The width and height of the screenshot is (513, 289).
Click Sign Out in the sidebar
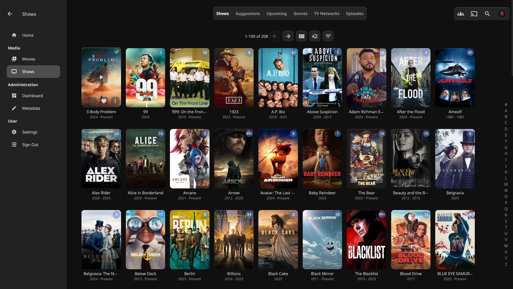click(x=30, y=144)
